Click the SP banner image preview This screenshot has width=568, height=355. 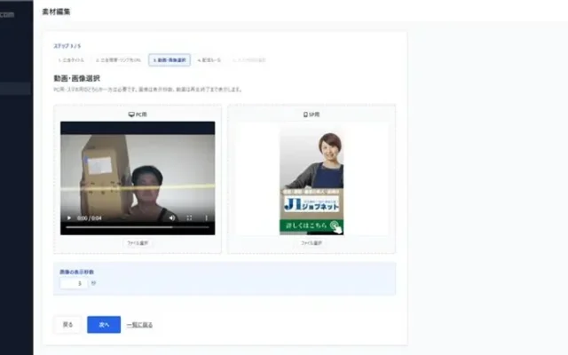[312, 180]
